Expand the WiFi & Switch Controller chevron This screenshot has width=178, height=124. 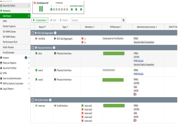tap(29, 83)
